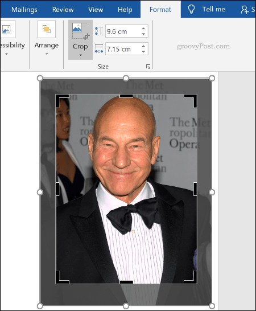Click the shape height icon
The image size is (256, 311).
[99, 31]
